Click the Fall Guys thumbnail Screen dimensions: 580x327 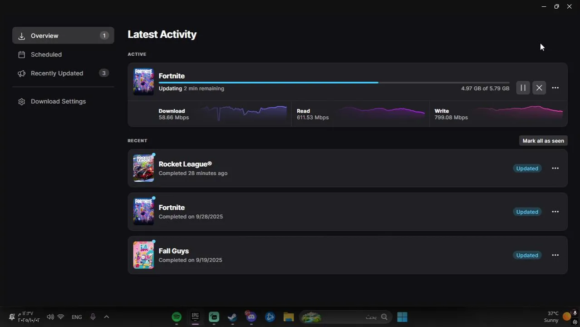tap(143, 255)
